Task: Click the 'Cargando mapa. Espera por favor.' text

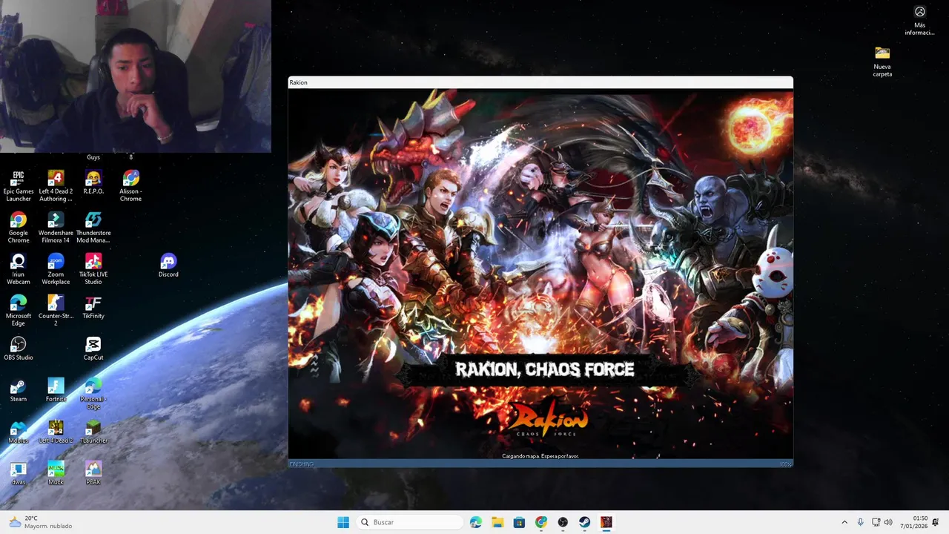Action: coord(540,455)
